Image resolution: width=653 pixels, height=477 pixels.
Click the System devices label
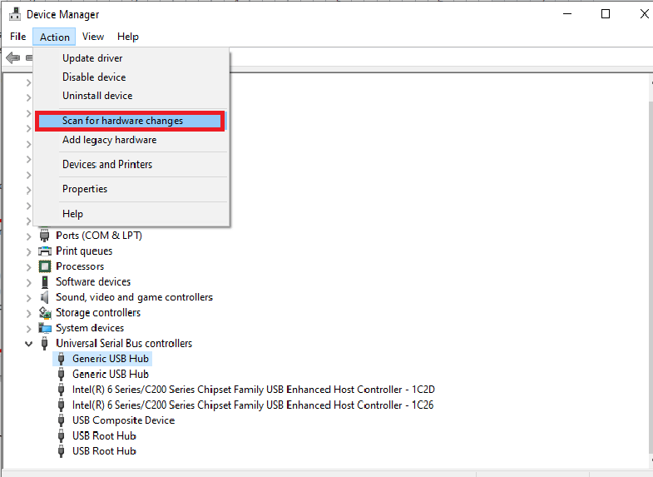[90, 328]
